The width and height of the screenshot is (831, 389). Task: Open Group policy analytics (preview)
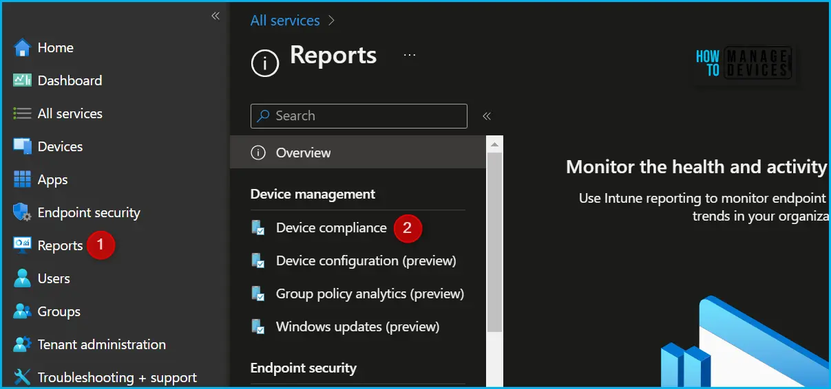(x=370, y=293)
